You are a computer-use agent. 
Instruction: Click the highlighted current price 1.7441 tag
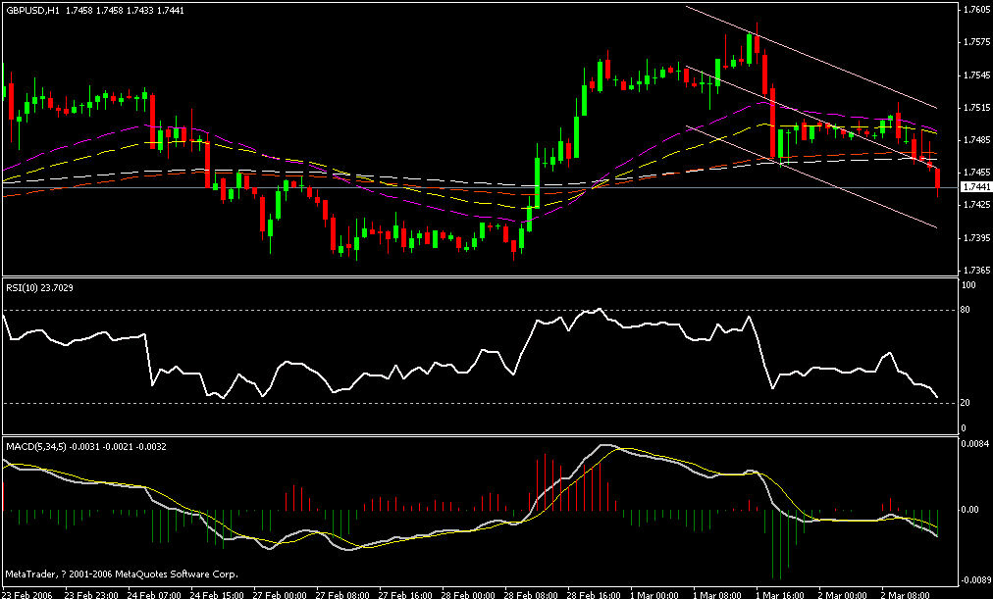tap(975, 187)
